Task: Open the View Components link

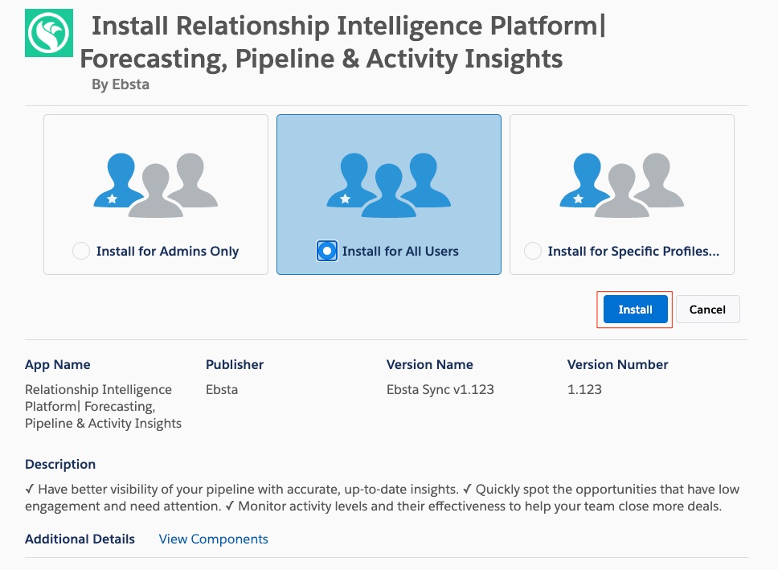Action: tap(213, 539)
